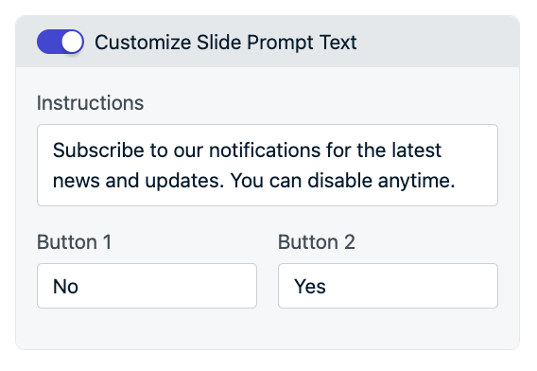Click the word disable in the instructions
The width and height of the screenshot is (537, 371).
coord(339,181)
